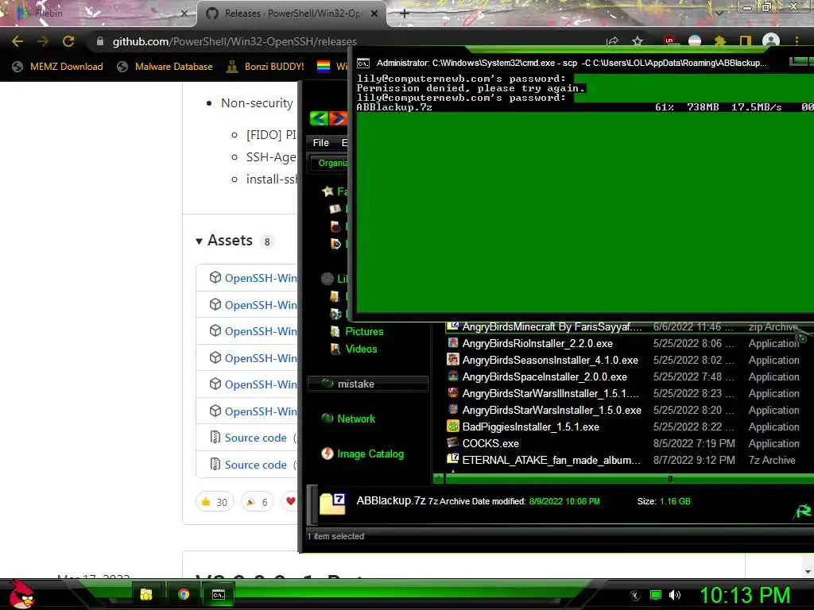
Task: Show hidden tray icons arrow
Action: coord(635,596)
